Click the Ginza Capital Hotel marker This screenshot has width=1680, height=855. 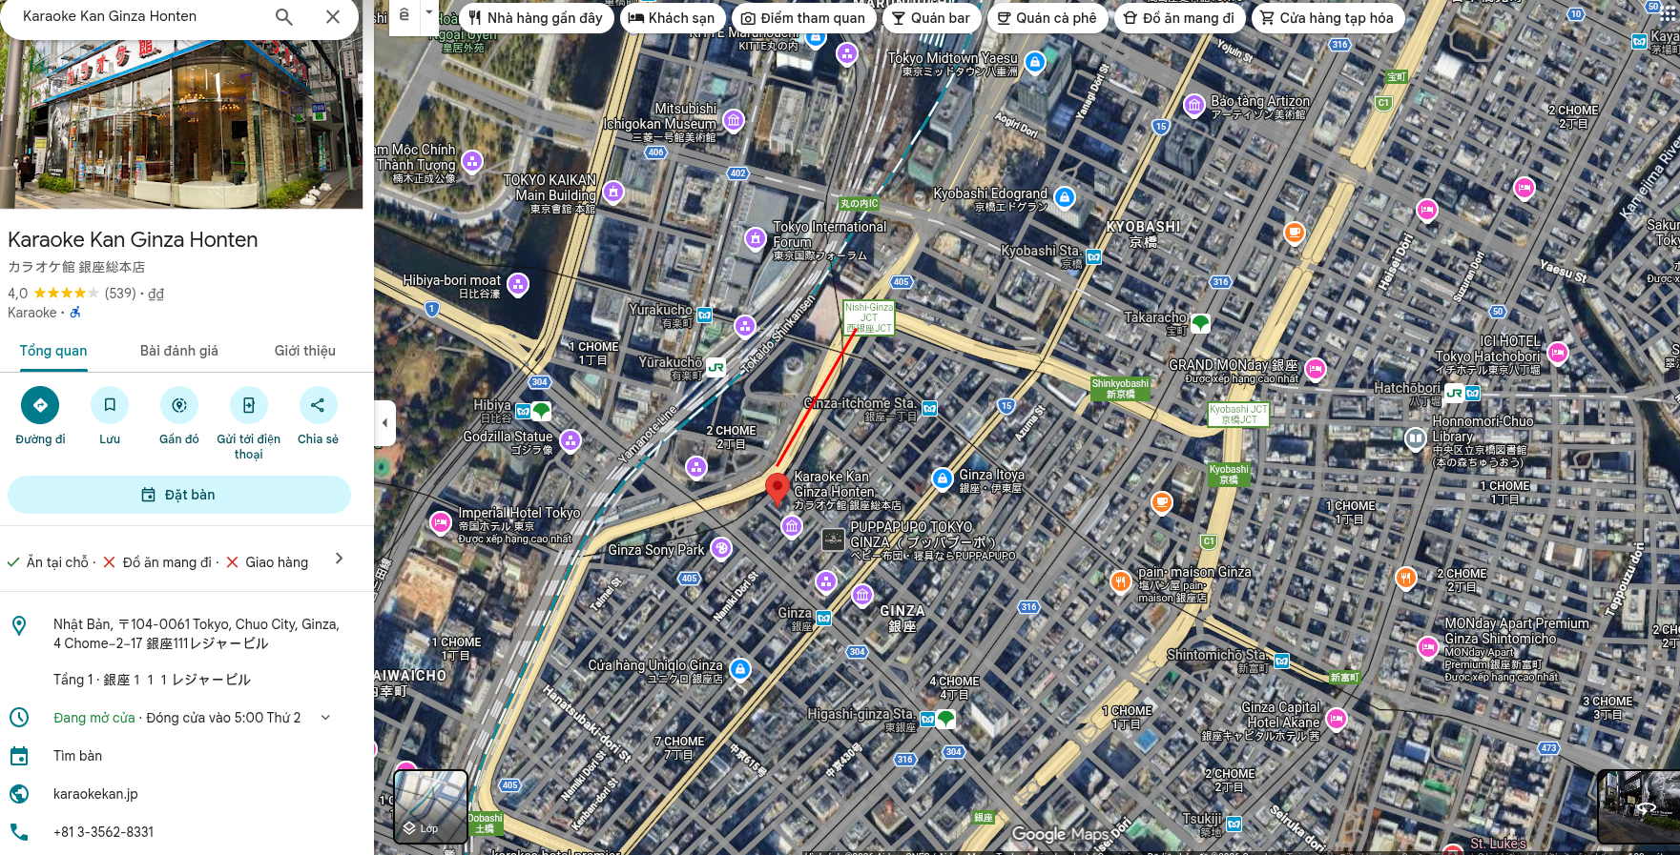1337,719
